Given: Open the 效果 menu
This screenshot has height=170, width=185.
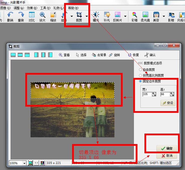Looking at the screenshot, I should point(32,8).
